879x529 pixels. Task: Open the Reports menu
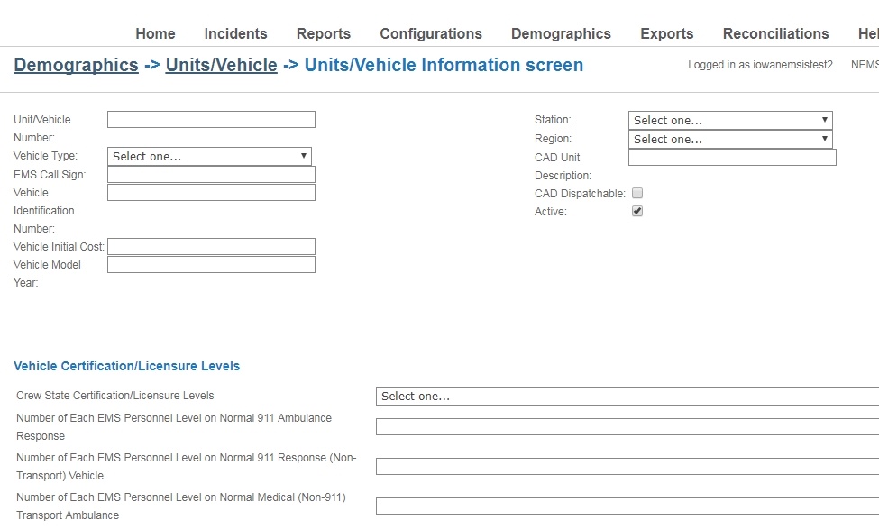(x=324, y=33)
